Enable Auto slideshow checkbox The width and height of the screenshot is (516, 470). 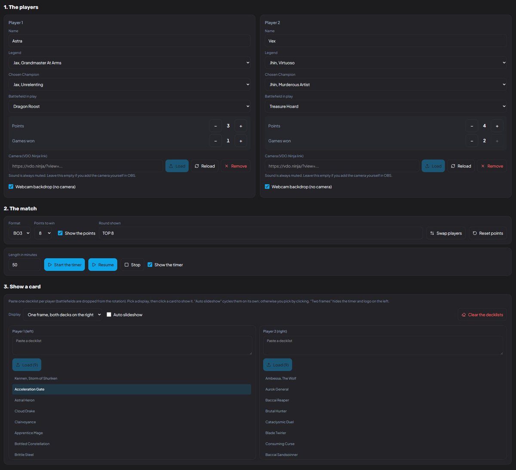[109, 315]
